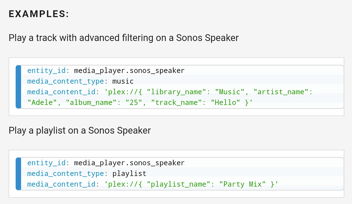Image resolution: width=352 pixels, height=204 pixels.
Task: Click the "Play a playlist on a Sonos Speaker" text
Action: click(80, 130)
